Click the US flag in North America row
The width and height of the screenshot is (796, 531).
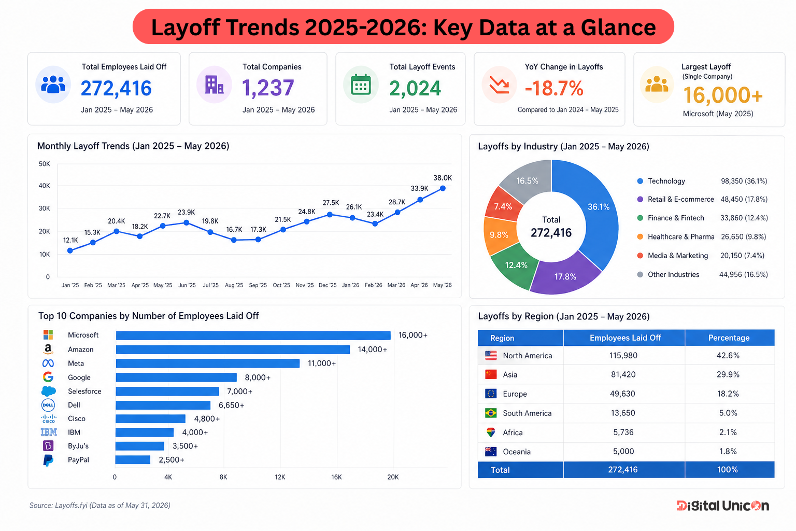(x=491, y=355)
